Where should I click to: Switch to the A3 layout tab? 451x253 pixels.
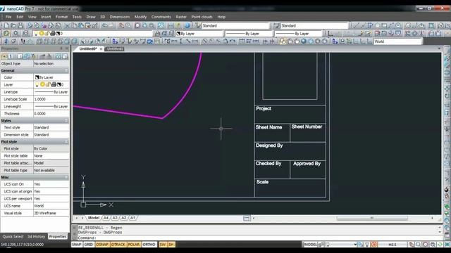115,218
